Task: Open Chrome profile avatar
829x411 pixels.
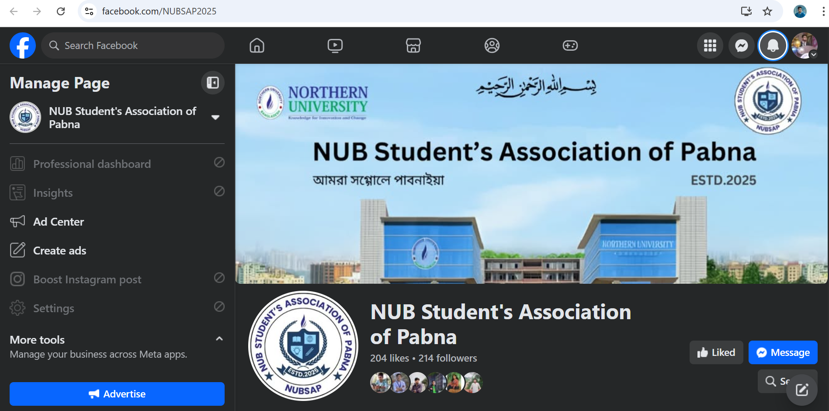Action: [x=800, y=11]
